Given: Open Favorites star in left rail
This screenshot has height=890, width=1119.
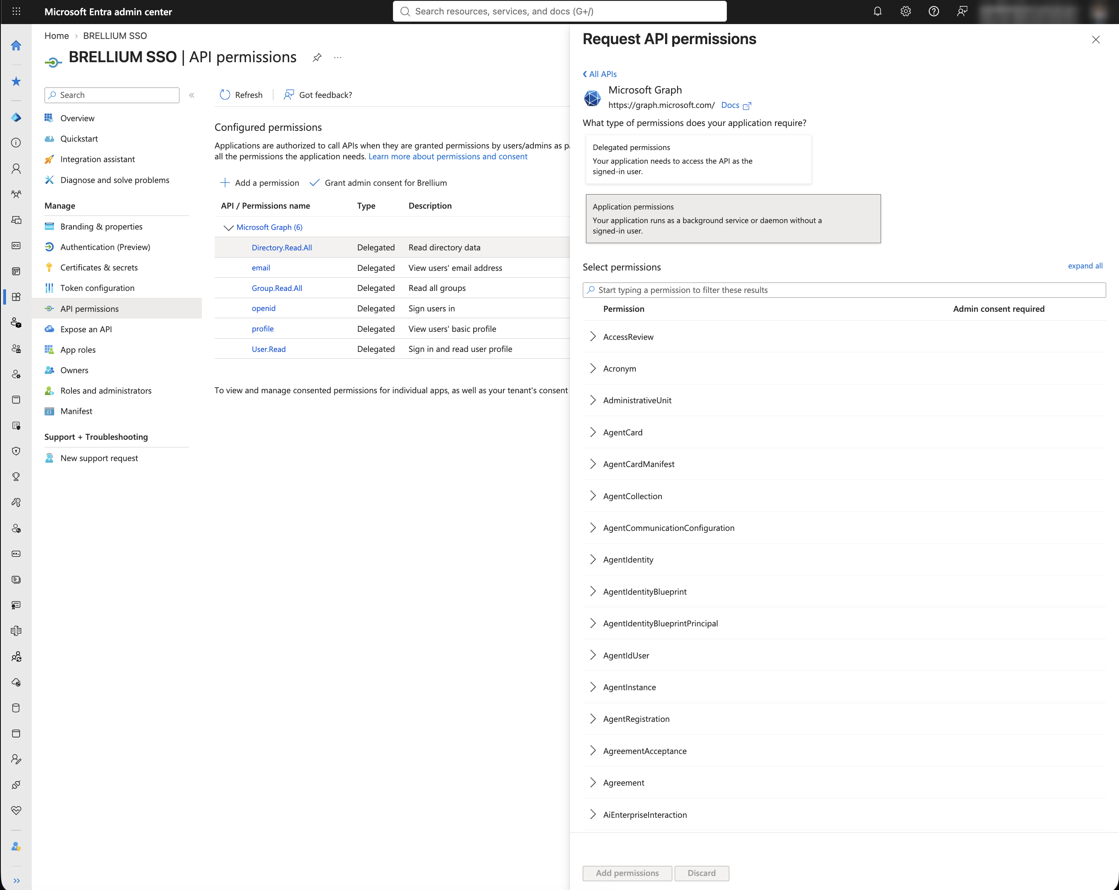Looking at the screenshot, I should tap(16, 81).
